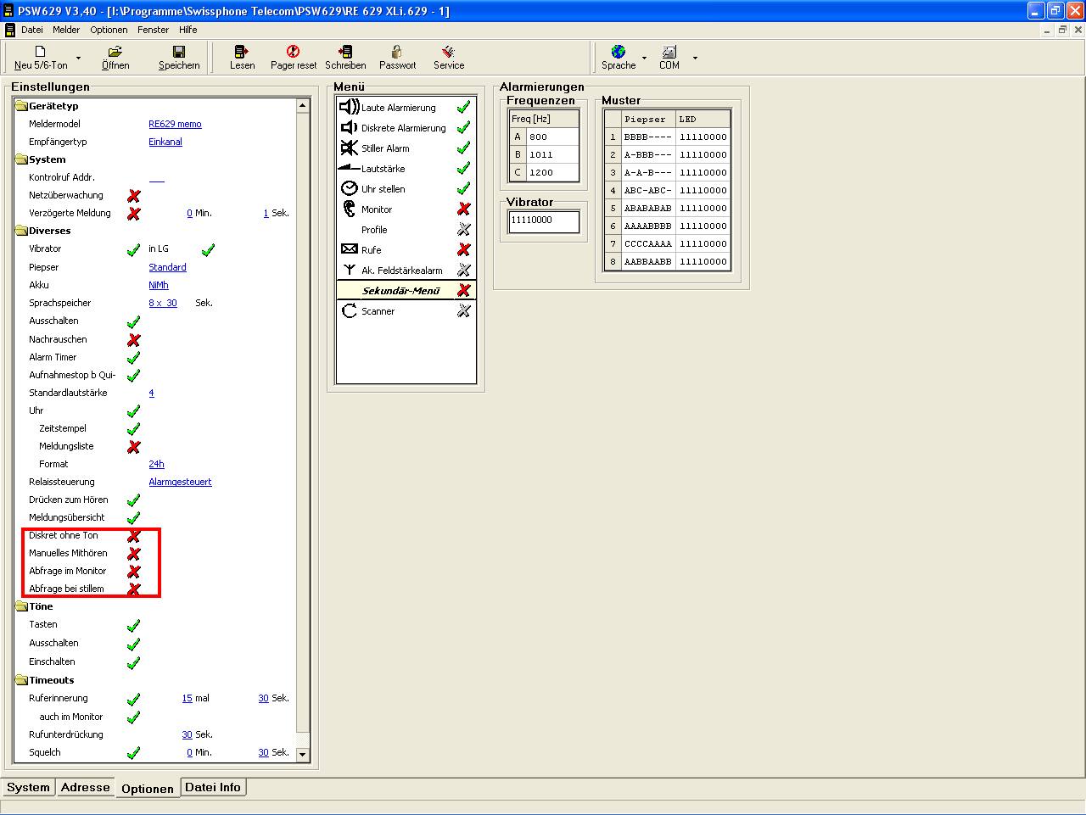Click the Vibrator pattern input field

pos(543,220)
